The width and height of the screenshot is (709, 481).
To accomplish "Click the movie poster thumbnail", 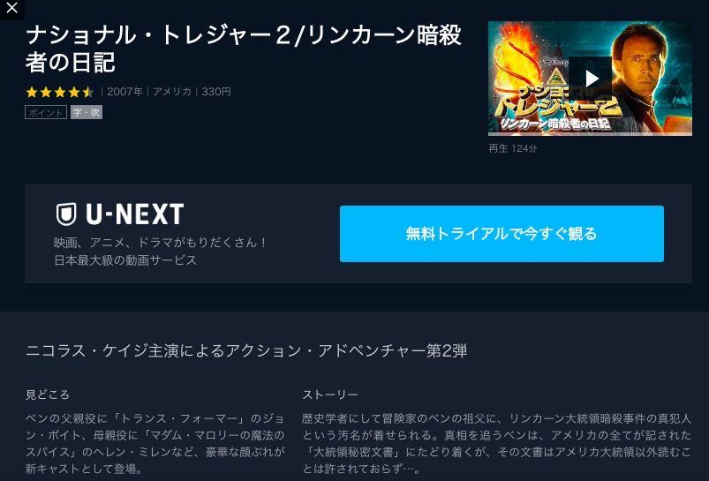I will [x=590, y=79].
